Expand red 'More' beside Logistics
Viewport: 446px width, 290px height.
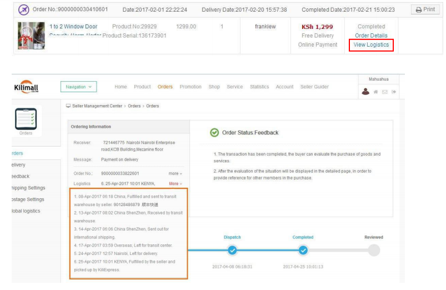[x=175, y=183]
